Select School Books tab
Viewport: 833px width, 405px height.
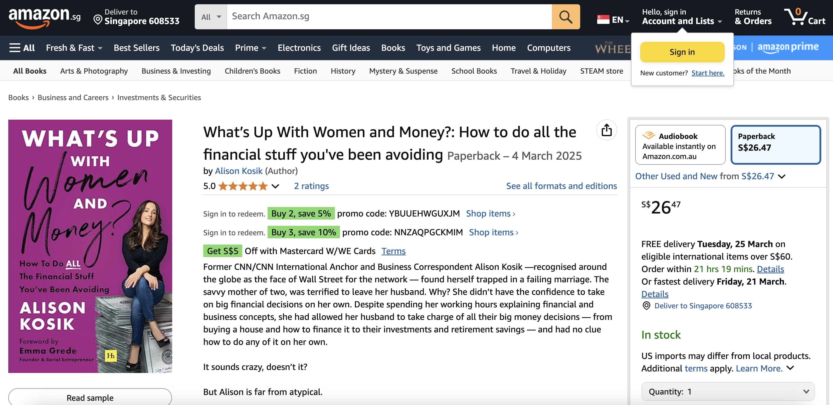point(474,71)
